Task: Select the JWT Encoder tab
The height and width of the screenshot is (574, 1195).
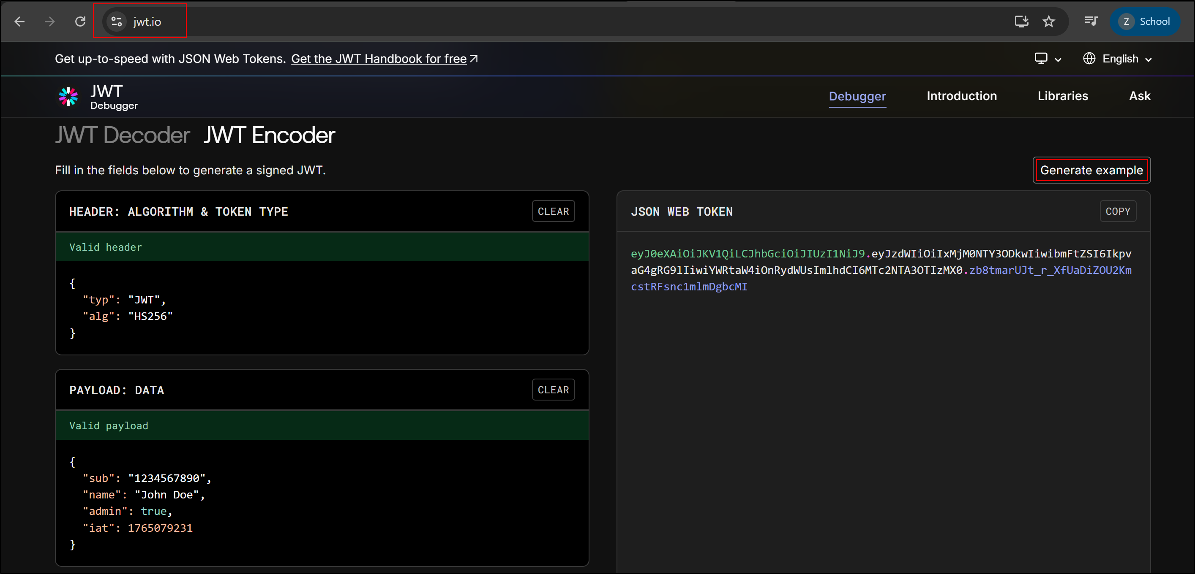Action: click(x=269, y=135)
